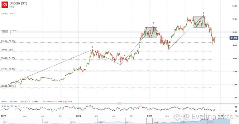239x124 pixels.
Task: Click the 2020 label in the navigator strip
Action: (73, 122)
